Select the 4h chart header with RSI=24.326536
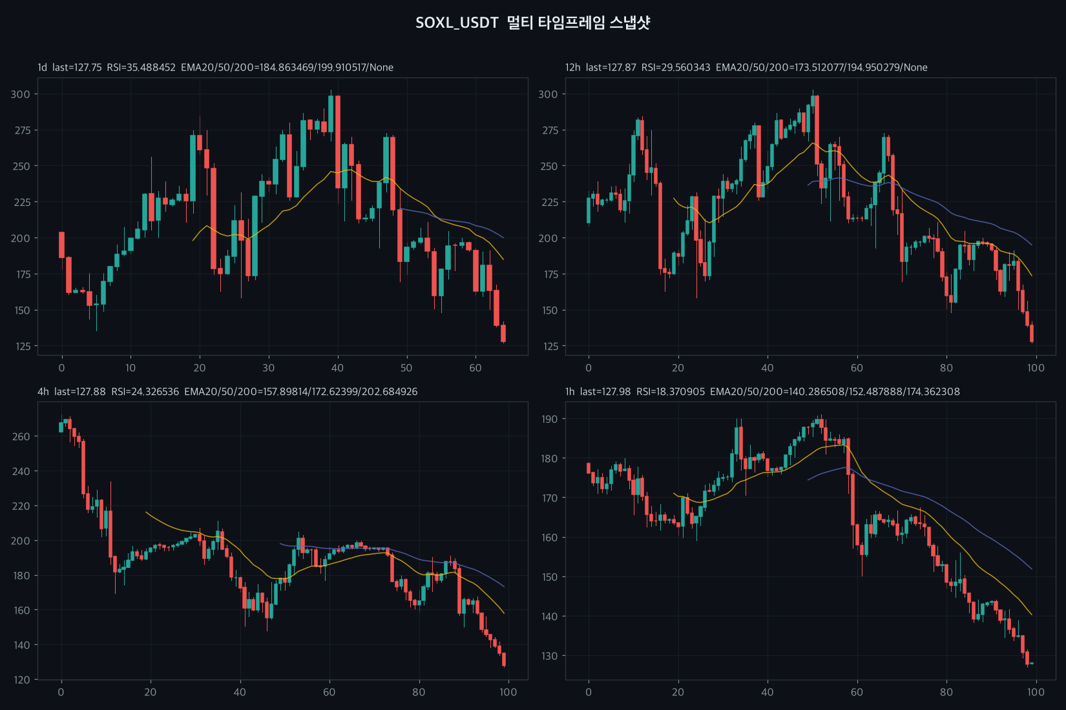The width and height of the screenshot is (1066, 710). pos(227,392)
